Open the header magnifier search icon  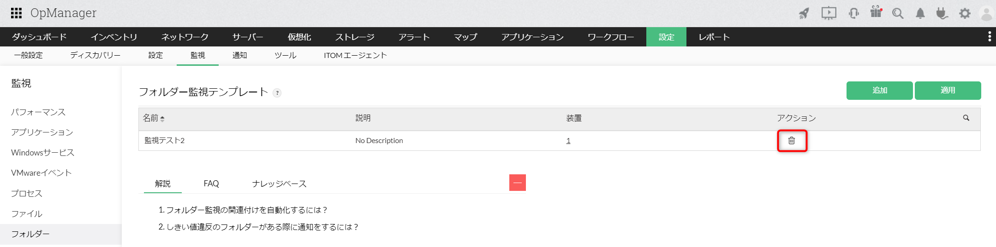(897, 13)
